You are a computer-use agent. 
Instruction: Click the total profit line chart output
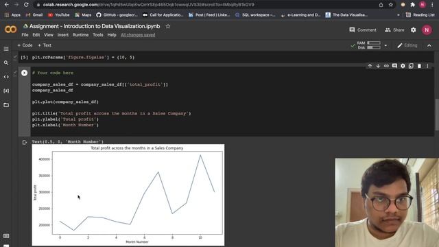coord(128,195)
